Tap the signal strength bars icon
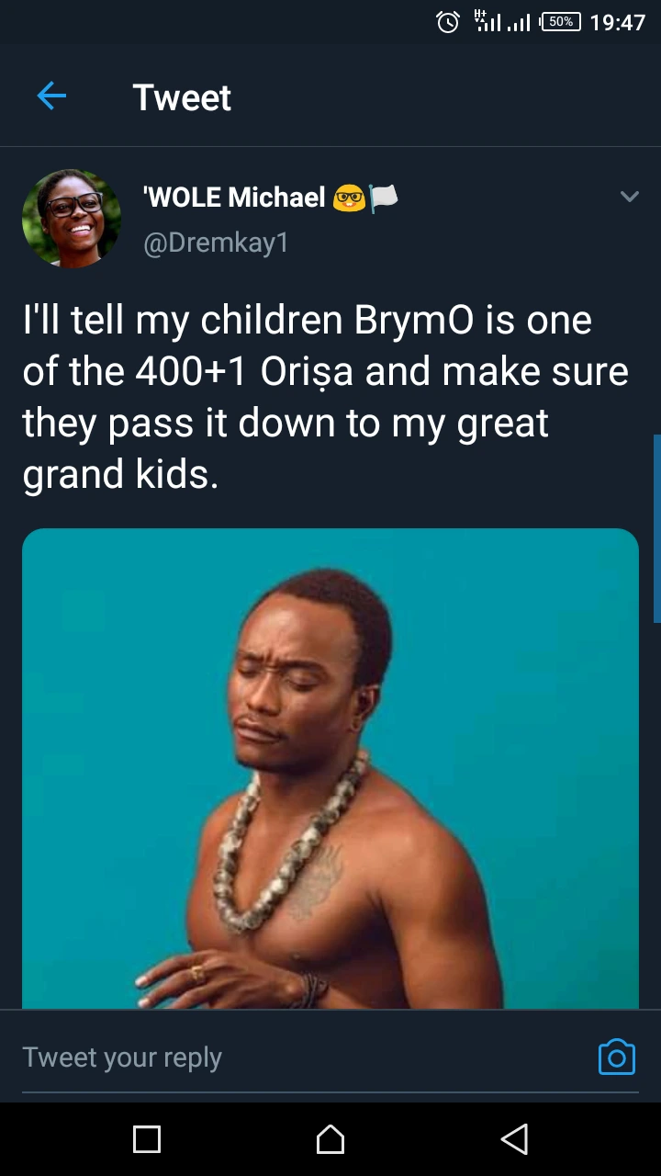The height and width of the screenshot is (1176, 661). pos(502,21)
